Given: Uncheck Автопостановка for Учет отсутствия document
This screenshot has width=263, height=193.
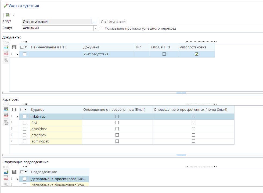Looking at the screenshot, I should [x=197, y=54].
